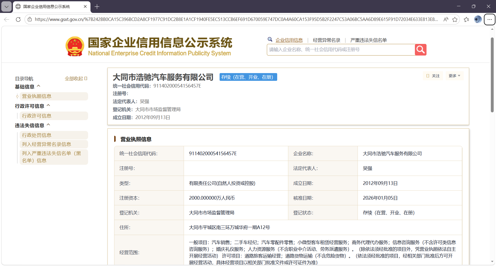Open the 更多 dropdown
Screen dimensions: 496x266
coord(454,76)
